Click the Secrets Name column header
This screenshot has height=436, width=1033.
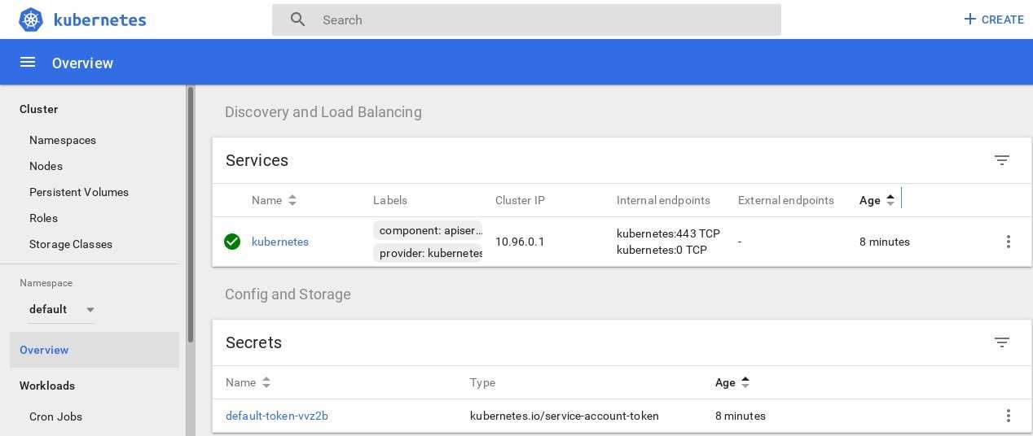point(240,382)
